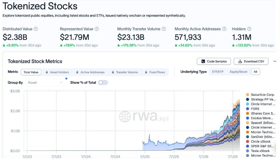Image resolution: width=280 pixels, height=164 pixels.
Task: Click the Strategy PP Va... legend color dot
Action: pos(247,99)
